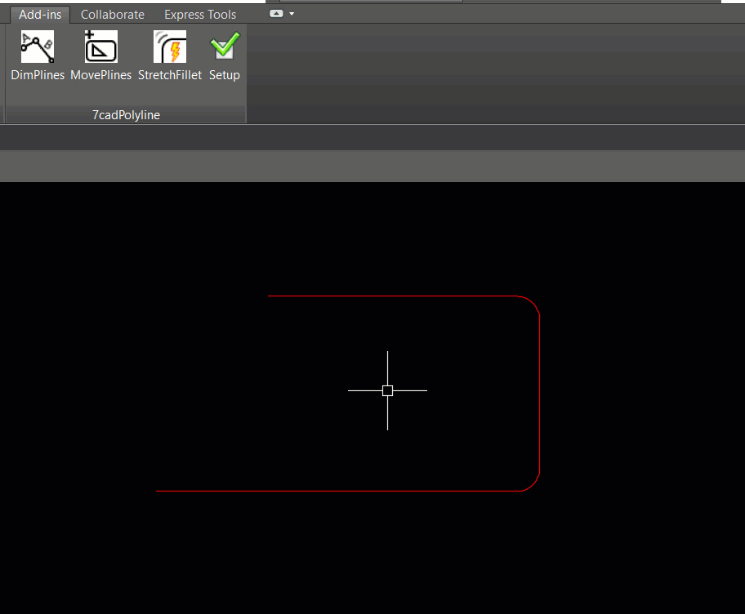The image size is (745, 614).
Task: Activate the StretchFillet tool
Action: pyautogui.click(x=170, y=55)
